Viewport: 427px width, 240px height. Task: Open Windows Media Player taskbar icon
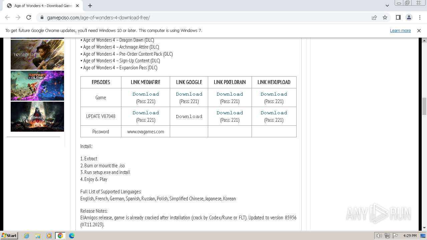pyautogui.click(x=49, y=235)
